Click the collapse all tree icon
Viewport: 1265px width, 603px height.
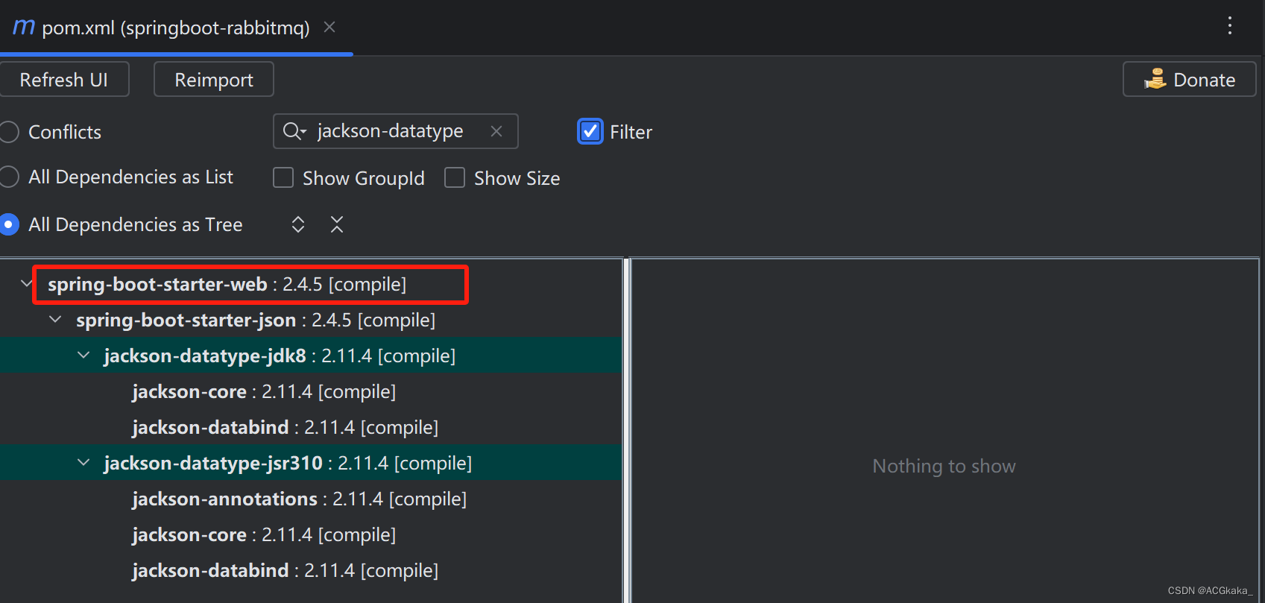pyautogui.click(x=337, y=224)
